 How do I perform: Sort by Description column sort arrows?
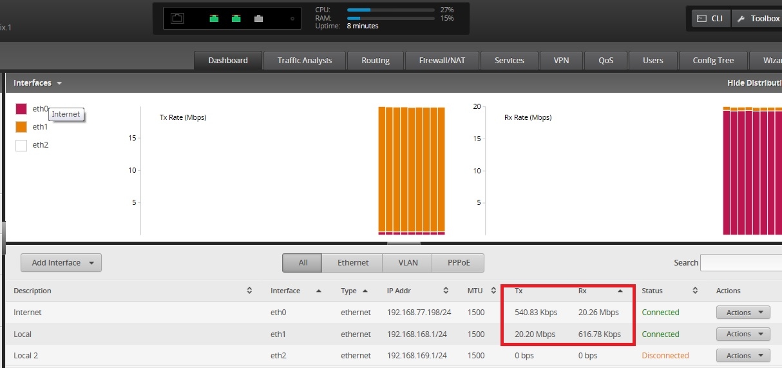pos(249,291)
